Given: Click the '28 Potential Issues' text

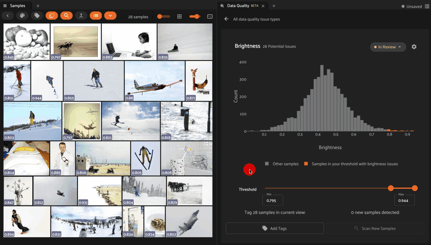Looking at the screenshot, I should pos(279,46).
